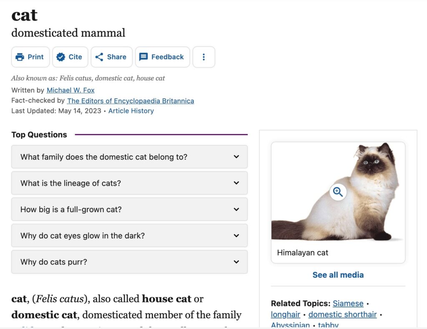Open author link Michael W. Fox

point(70,90)
